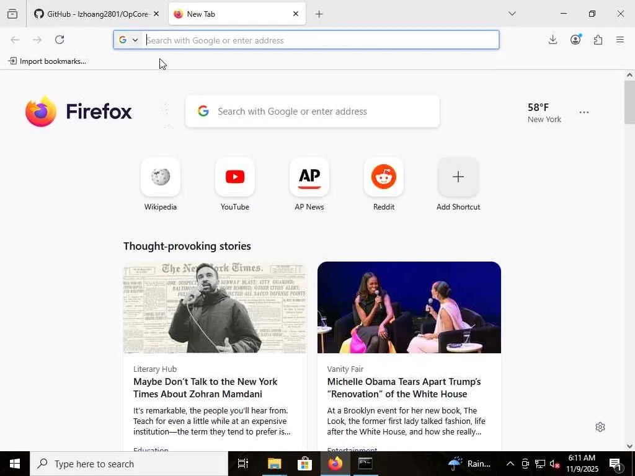Viewport: 635px width, 476px height.
Task: Click the muted volume tray icon
Action: (x=555, y=464)
